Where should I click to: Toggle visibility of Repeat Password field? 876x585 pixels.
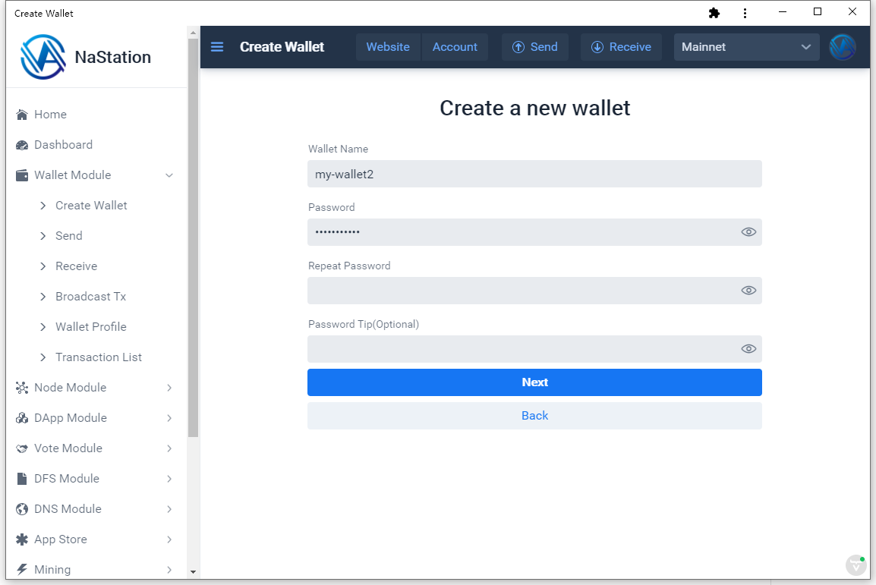[748, 291]
